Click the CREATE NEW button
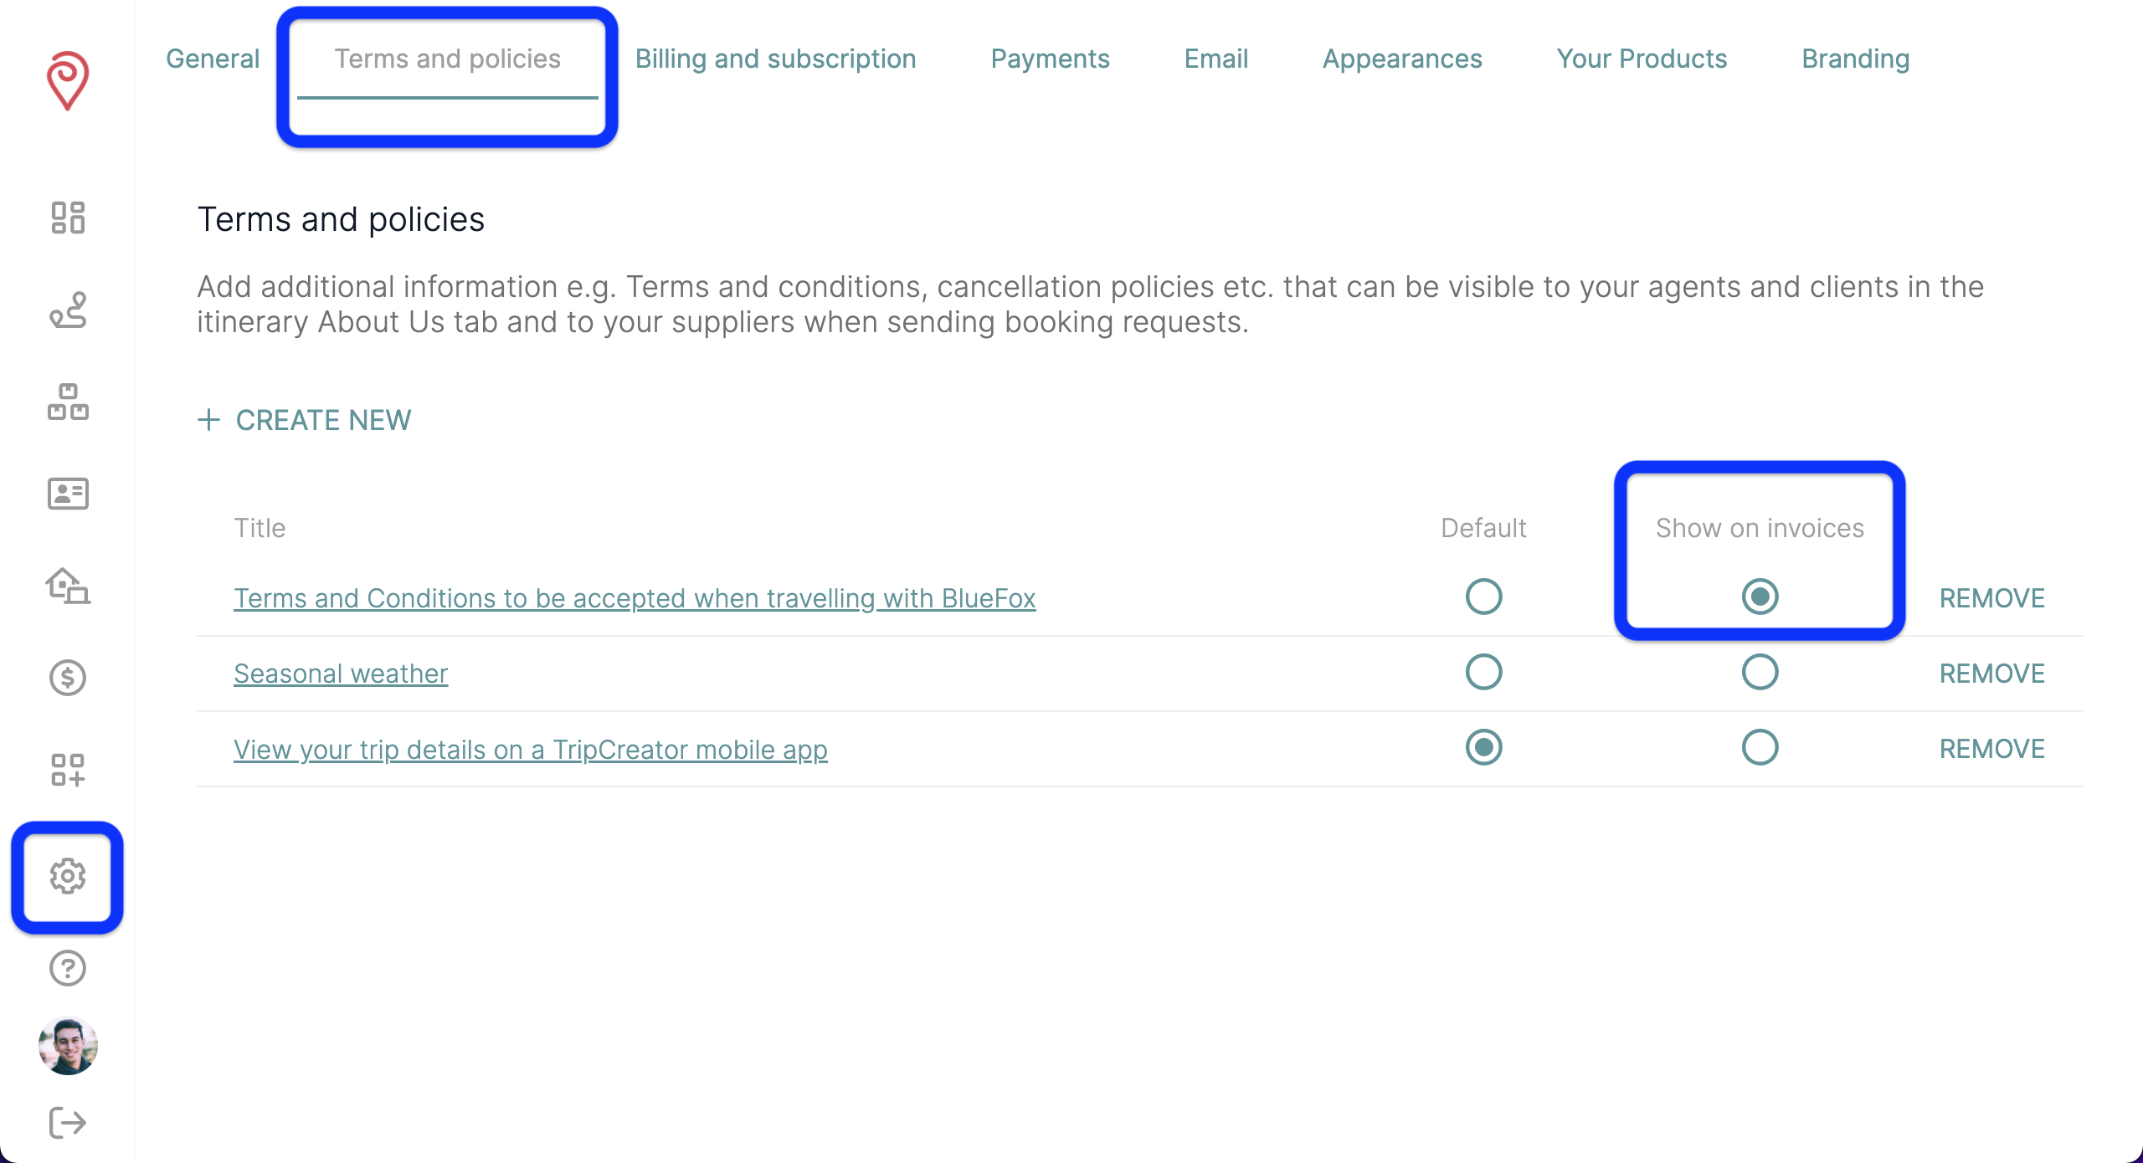The height and width of the screenshot is (1163, 2143). point(305,420)
